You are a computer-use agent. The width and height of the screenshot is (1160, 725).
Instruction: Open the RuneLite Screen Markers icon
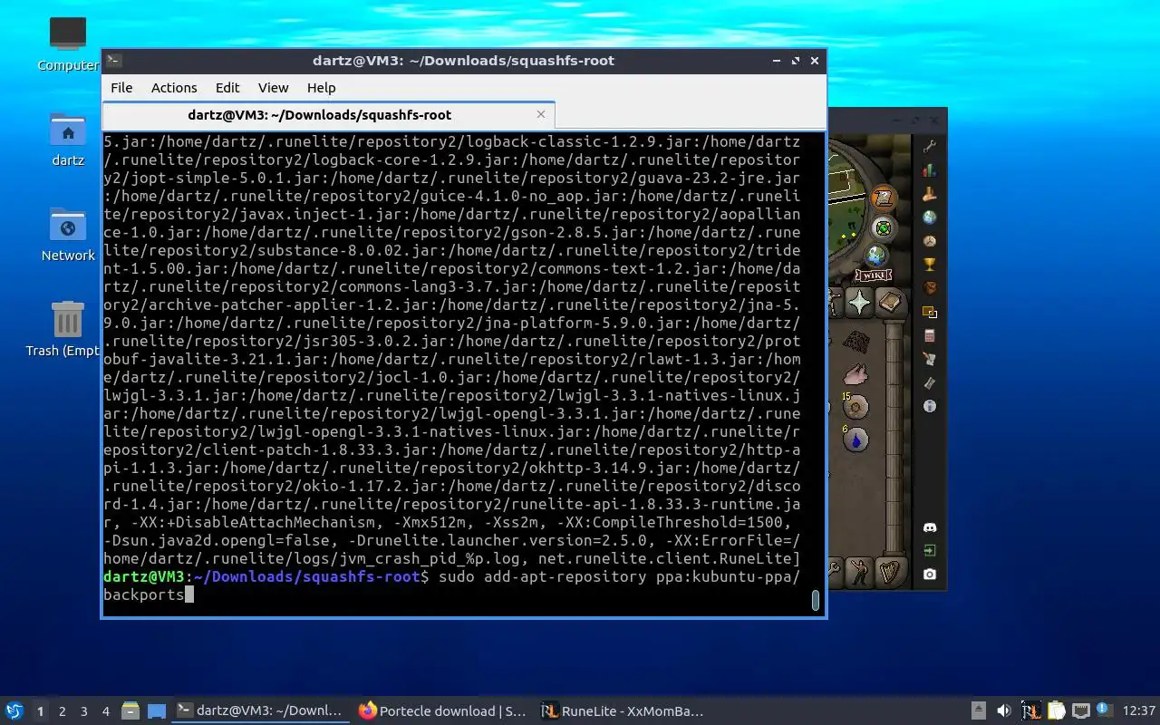coord(930,312)
